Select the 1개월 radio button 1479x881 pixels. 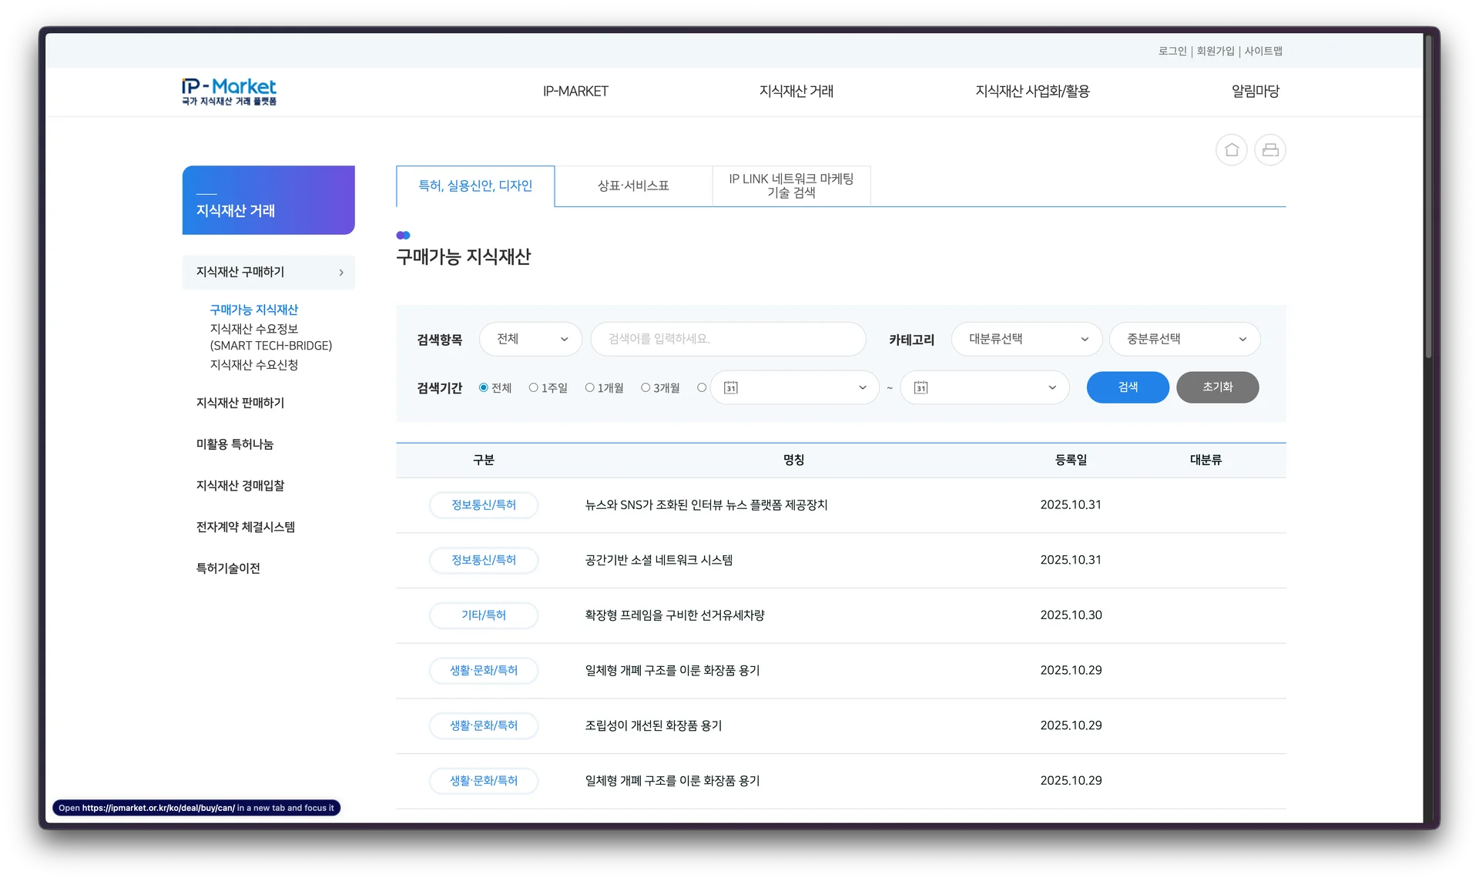pos(589,387)
